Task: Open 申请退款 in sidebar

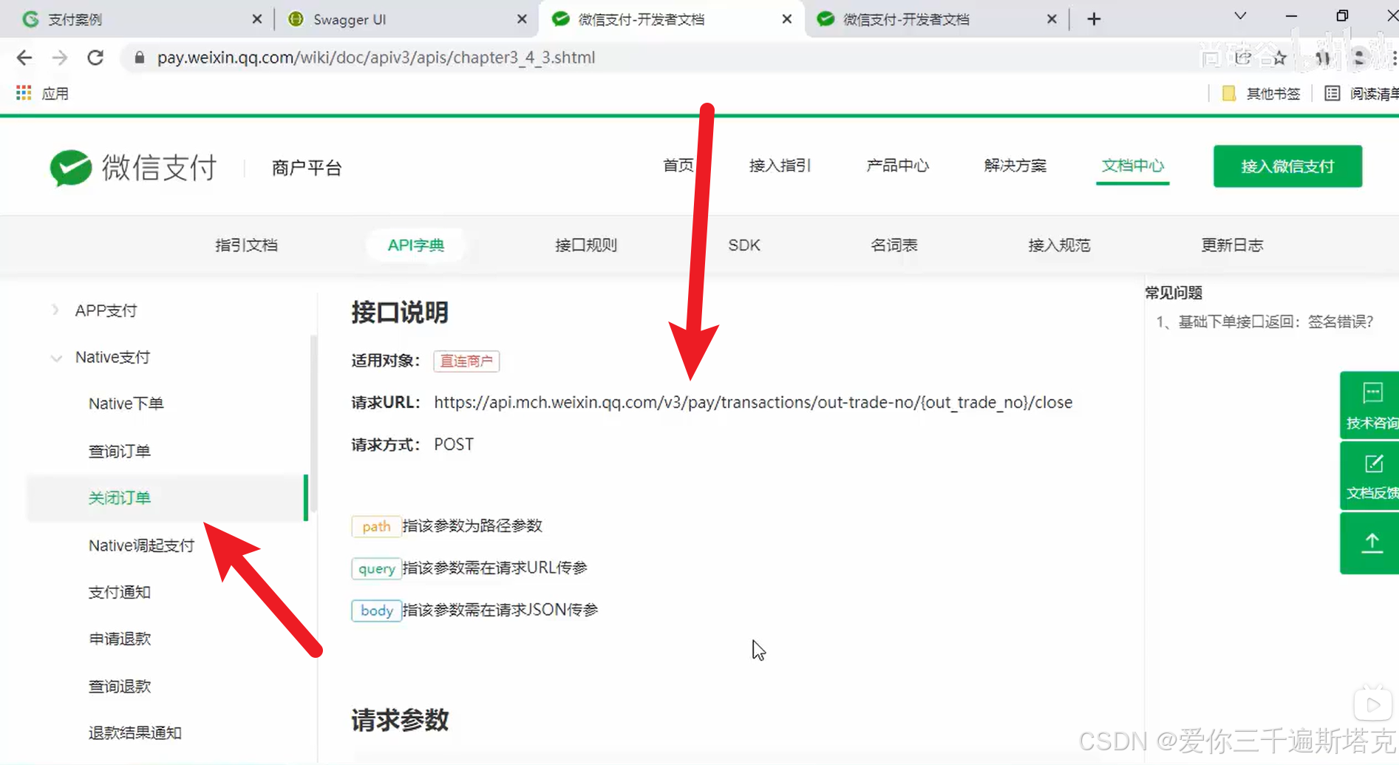Action: click(119, 639)
